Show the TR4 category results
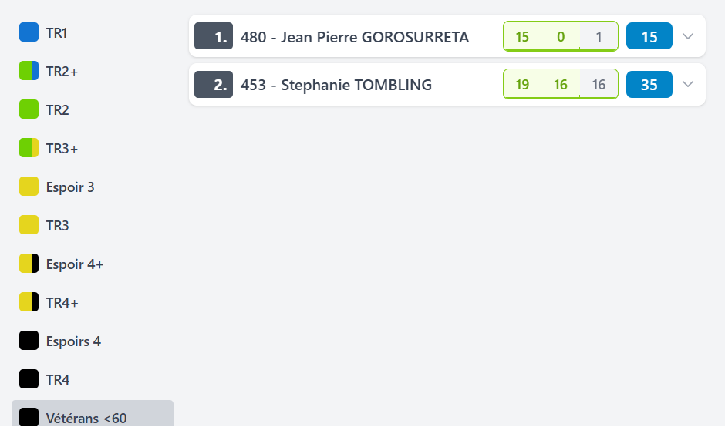725x427 pixels. pyautogui.click(x=57, y=380)
